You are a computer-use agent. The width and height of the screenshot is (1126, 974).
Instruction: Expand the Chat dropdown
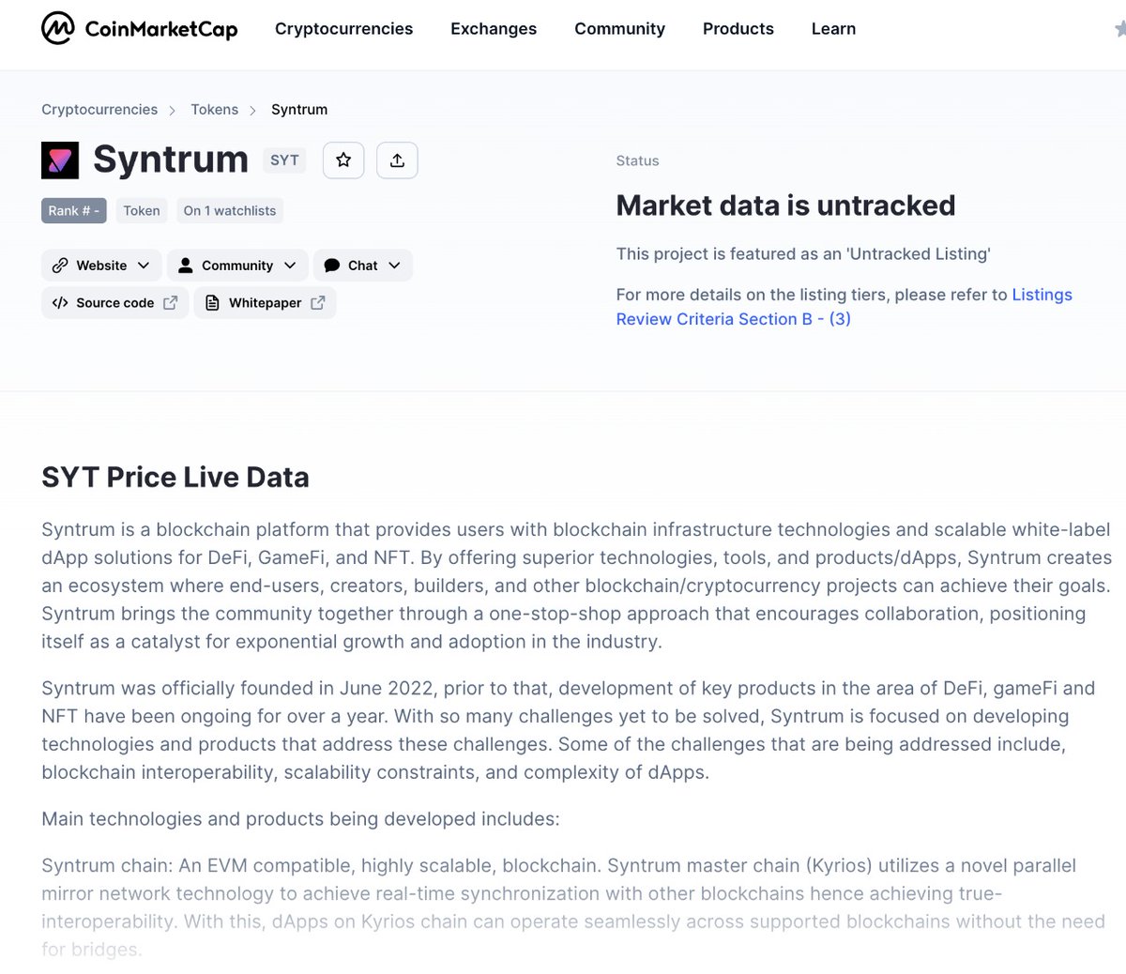click(363, 266)
